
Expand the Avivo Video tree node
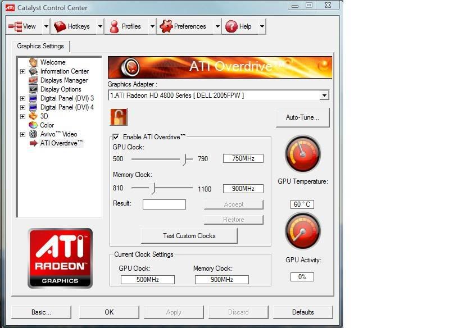pyautogui.click(x=22, y=134)
